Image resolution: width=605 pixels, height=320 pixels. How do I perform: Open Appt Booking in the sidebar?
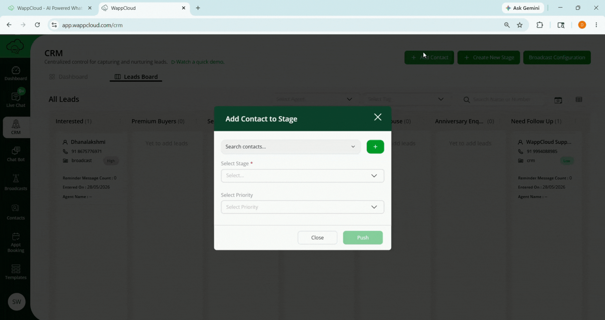point(16,243)
